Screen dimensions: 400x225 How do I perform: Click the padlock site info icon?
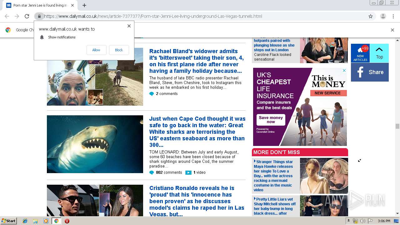click(39, 16)
